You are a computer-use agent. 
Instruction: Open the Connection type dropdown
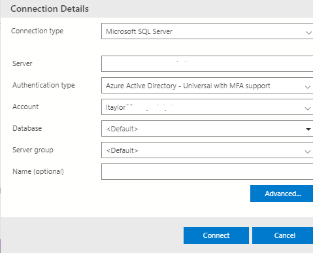pyautogui.click(x=207, y=31)
